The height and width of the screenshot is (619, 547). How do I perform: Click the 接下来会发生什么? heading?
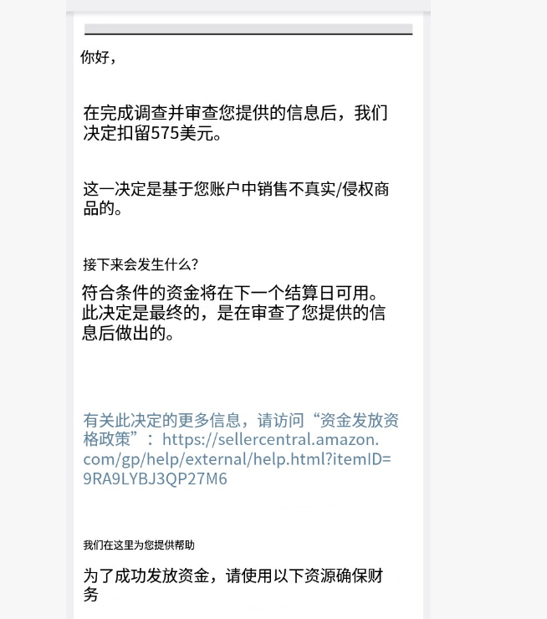pyautogui.click(x=141, y=264)
